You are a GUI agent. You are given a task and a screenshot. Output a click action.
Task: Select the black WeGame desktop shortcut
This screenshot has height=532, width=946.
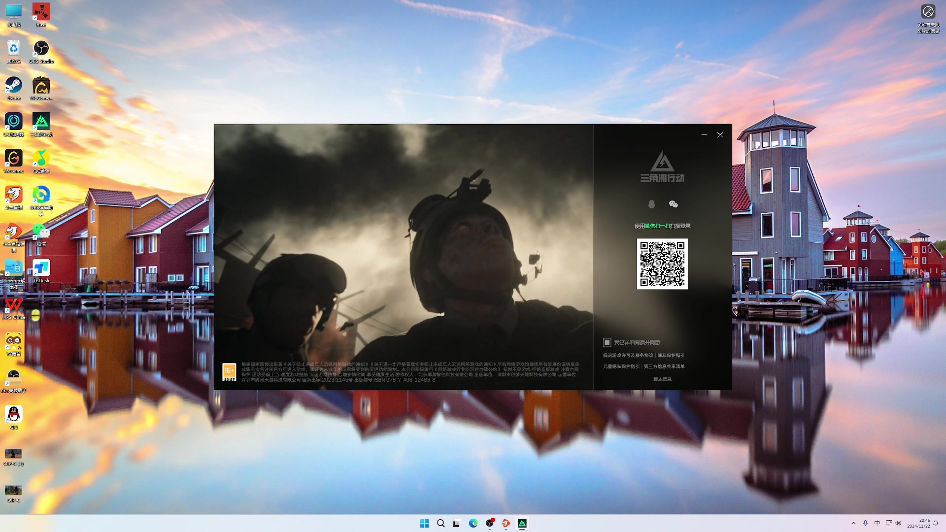[14, 161]
